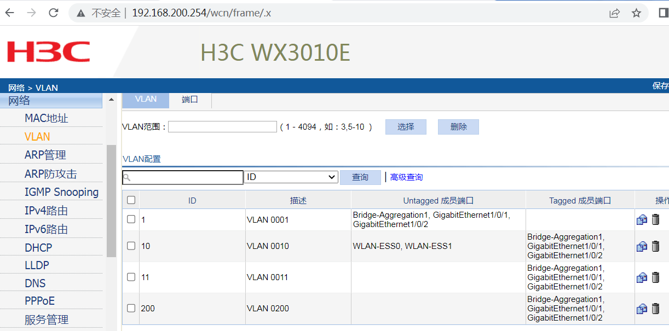The image size is (669, 331).
Task: Open IPv4路由 in the sidebar
Action: point(46,211)
